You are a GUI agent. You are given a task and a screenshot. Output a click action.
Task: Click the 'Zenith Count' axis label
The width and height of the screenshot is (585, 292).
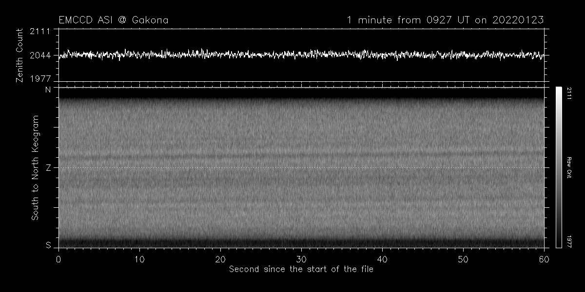point(19,55)
